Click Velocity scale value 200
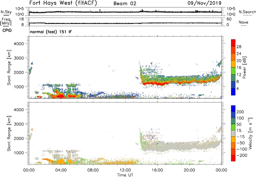256x177 pixels. pyautogui.click(x=240, y=112)
